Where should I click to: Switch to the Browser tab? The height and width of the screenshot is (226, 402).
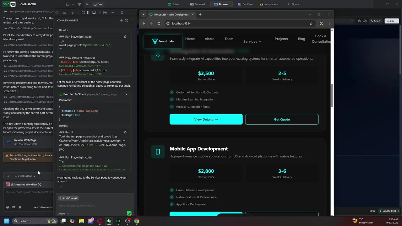221,4
